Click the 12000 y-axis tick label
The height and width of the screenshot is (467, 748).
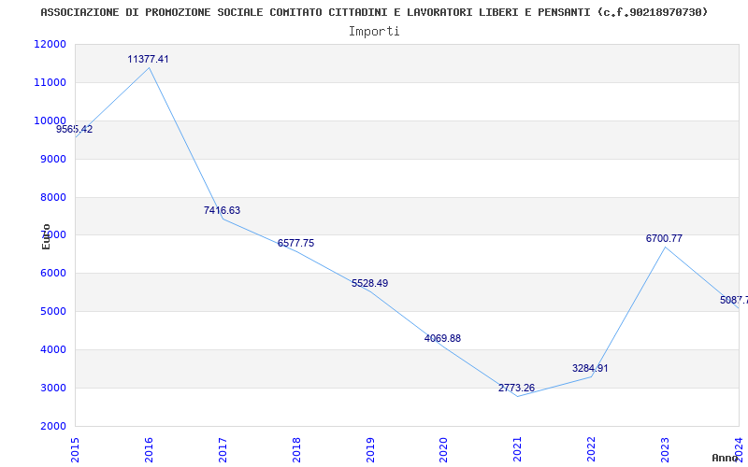(x=50, y=44)
